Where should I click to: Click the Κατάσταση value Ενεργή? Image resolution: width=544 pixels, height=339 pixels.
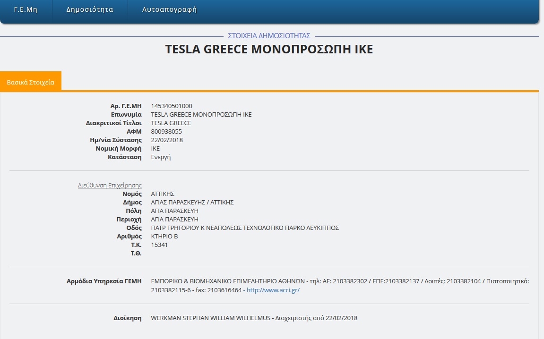161,157
